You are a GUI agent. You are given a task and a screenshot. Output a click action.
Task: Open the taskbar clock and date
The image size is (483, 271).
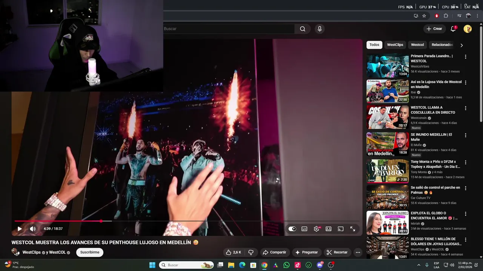465,265
